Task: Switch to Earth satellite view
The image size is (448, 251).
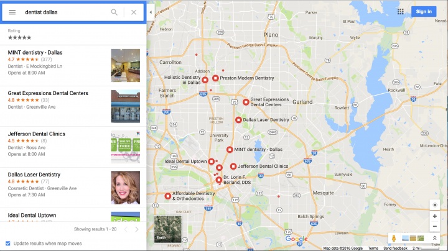Action: [168, 229]
